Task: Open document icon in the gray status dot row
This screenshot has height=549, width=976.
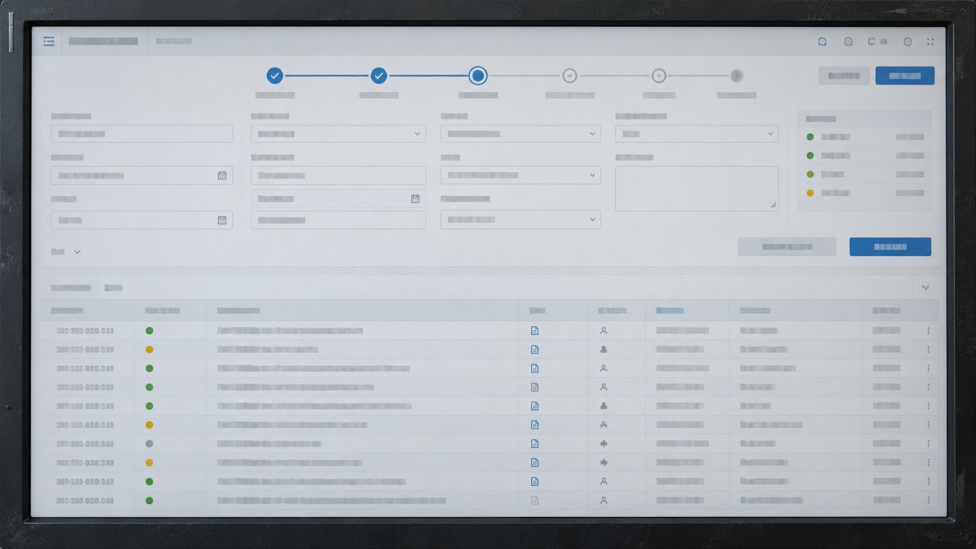Action: 535,444
